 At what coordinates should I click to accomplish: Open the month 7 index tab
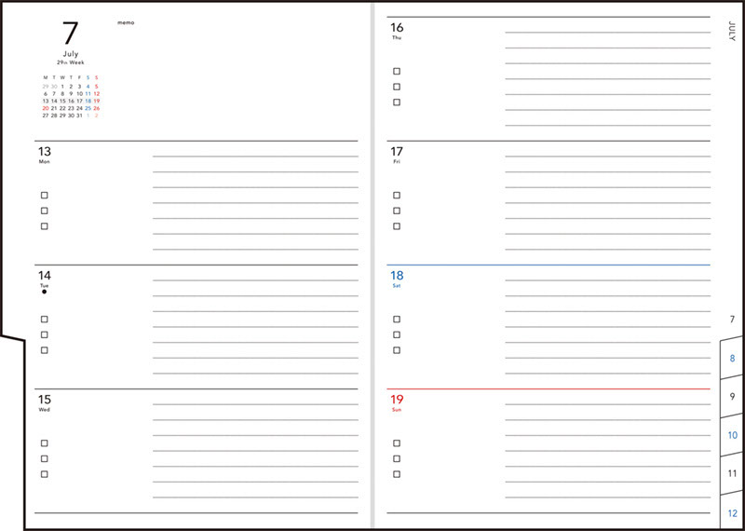coord(732,320)
